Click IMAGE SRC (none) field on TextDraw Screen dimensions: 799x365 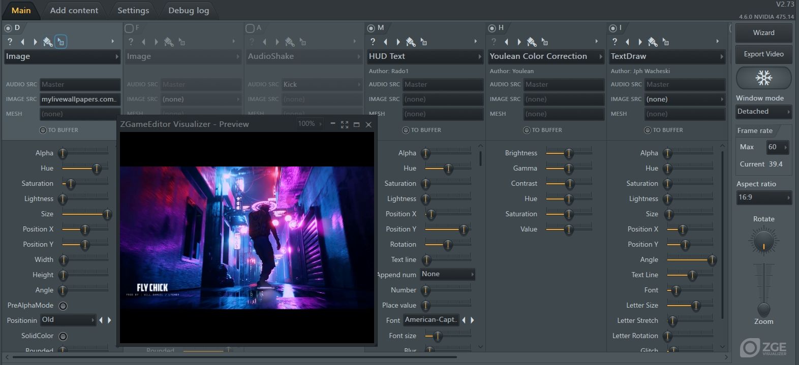click(685, 99)
